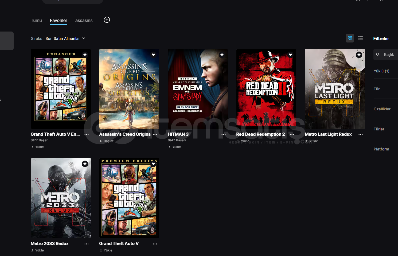Remove Red Dead Redemption 2 from favorites

click(x=290, y=55)
